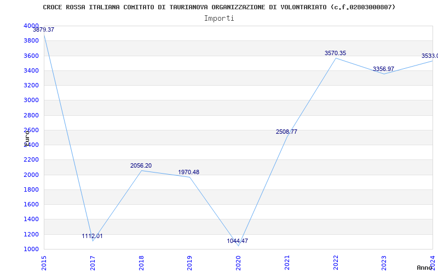438x273 pixels.
Task: Click the y-axis value 3200
Action: pos(31,85)
